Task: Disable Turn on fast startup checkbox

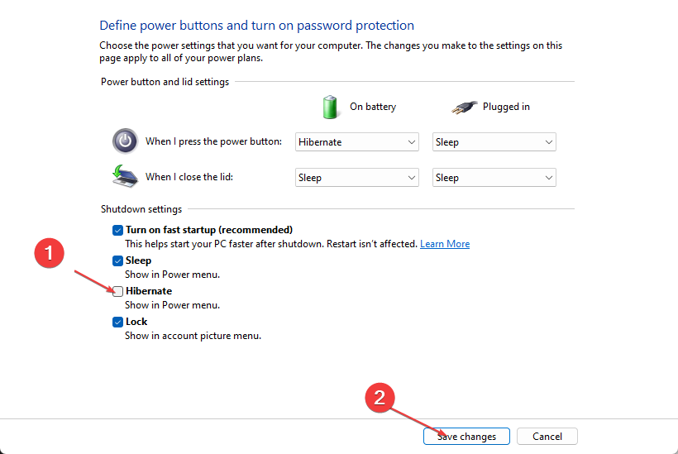Action: coord(117,230)
